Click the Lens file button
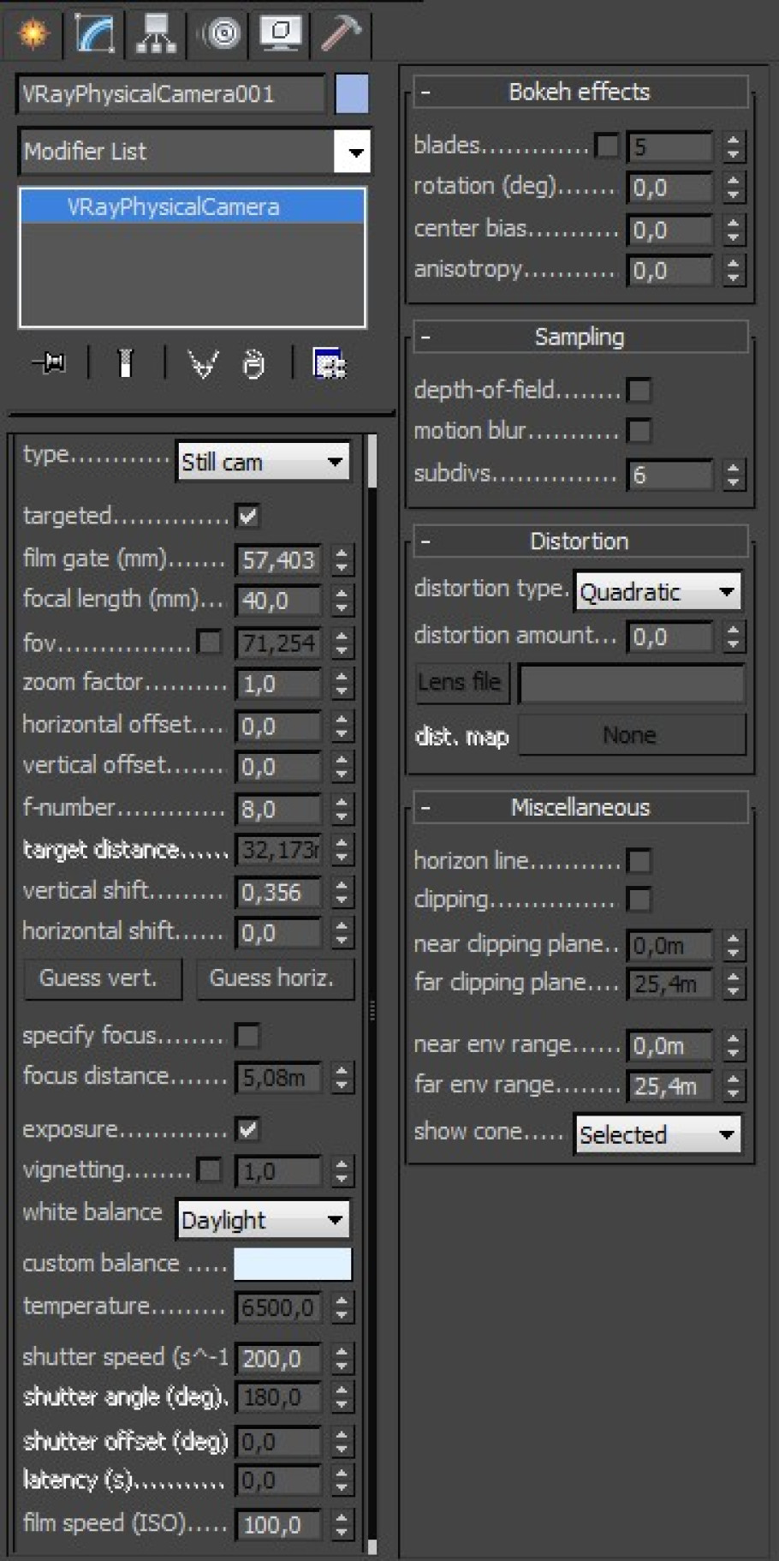Screen dimensions: 779x1561 [461, 683]
